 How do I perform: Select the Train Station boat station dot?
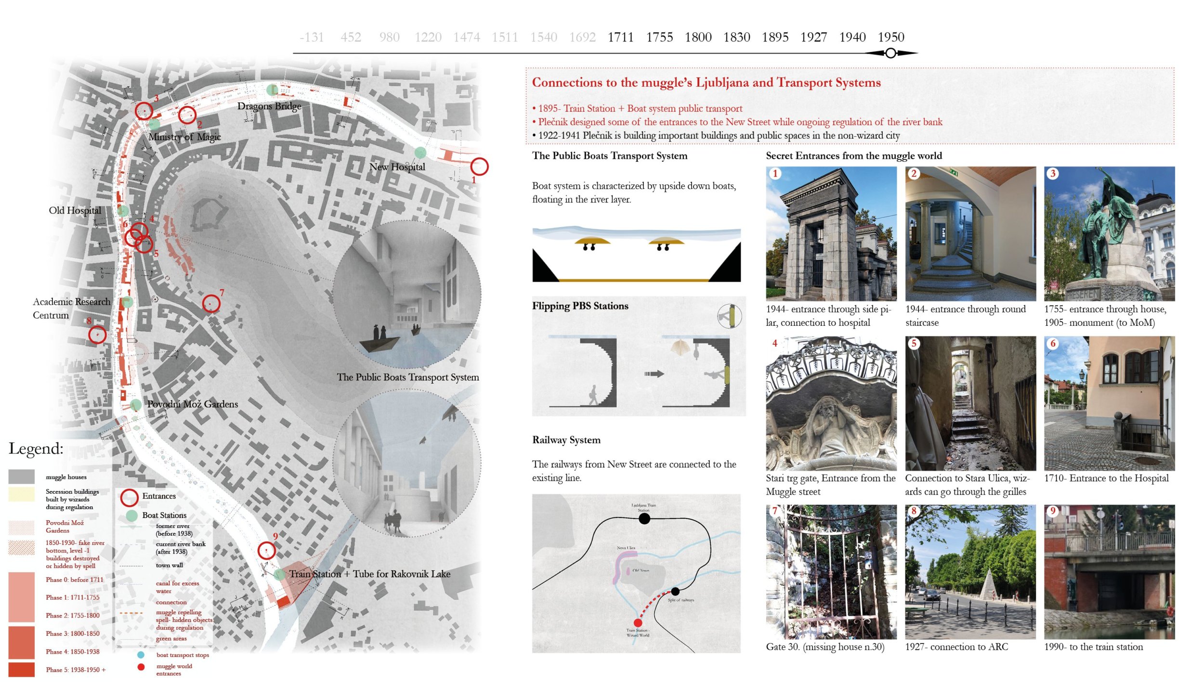279,574
